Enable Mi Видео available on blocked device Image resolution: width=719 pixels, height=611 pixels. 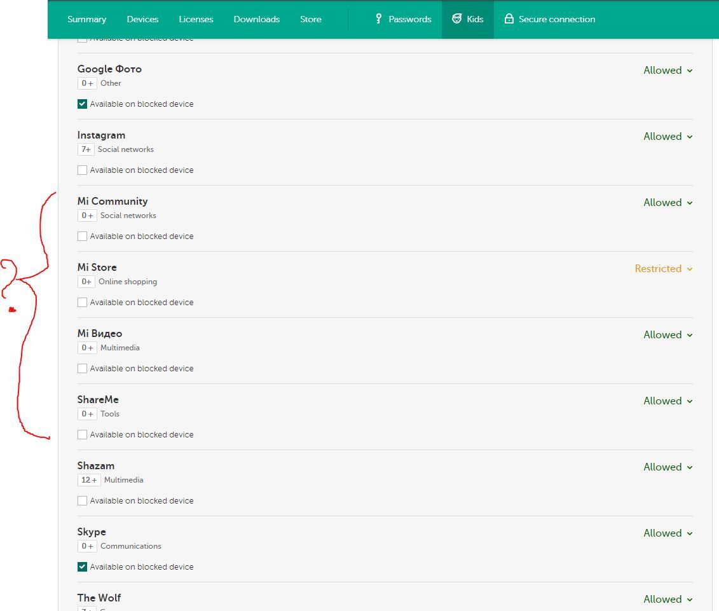[82, 368]
